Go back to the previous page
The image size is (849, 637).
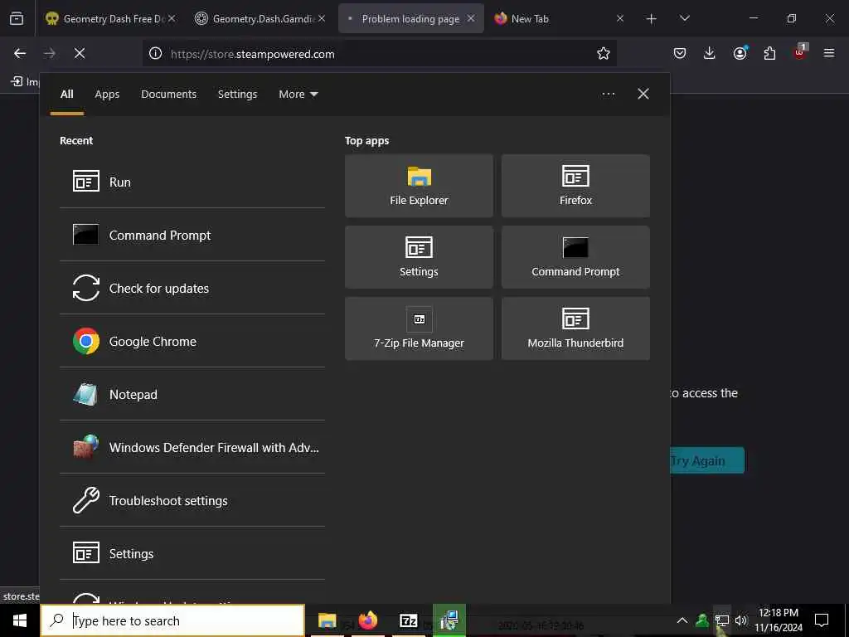(x=20, y=53)
